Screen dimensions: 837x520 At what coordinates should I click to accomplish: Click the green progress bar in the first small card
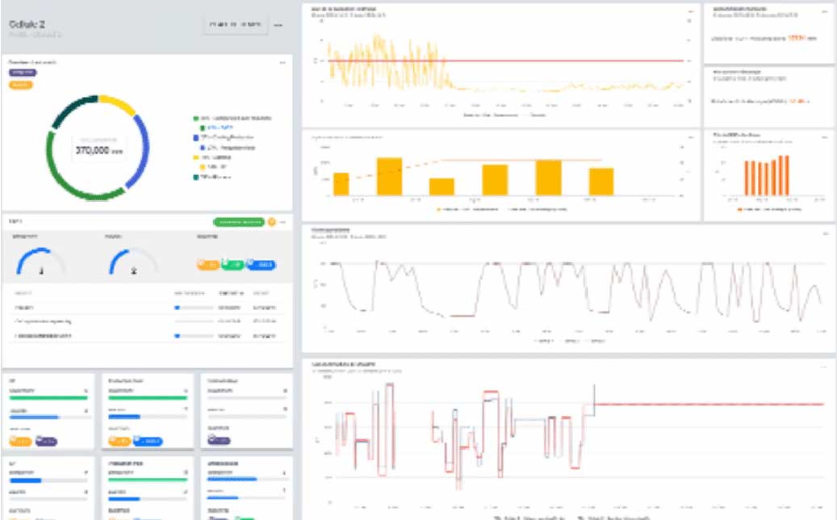[48, 397]
